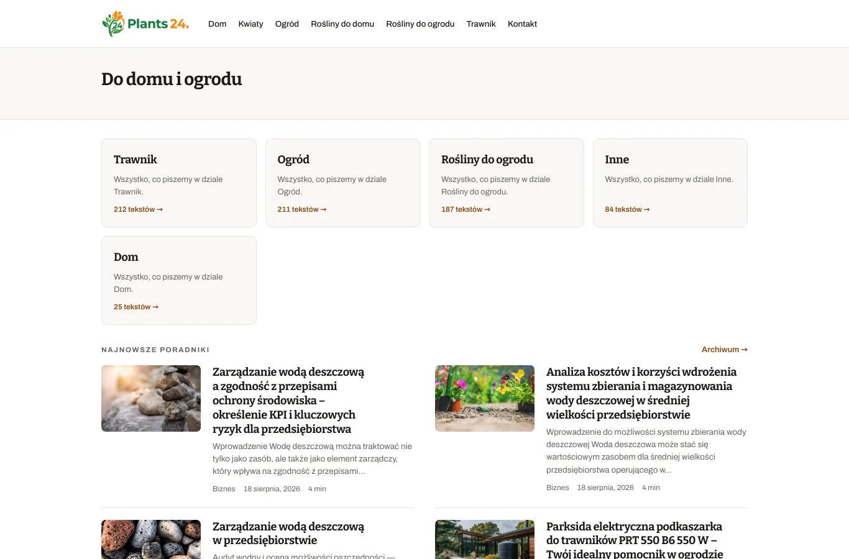The image size is (849, 559).
Task: Click the page title Do domu i ogrodu
Action: click(172, 80)
